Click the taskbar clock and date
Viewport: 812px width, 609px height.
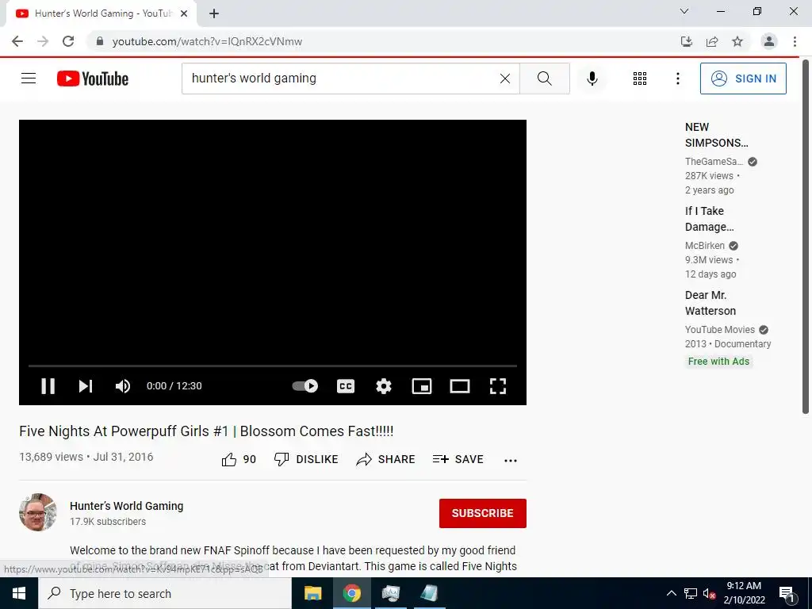pos(744,593)
